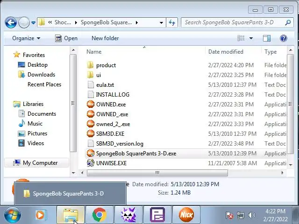Open the Music library
Image resolution: width=299 pixels, height=224 pixels.
[x=35, y=124]
